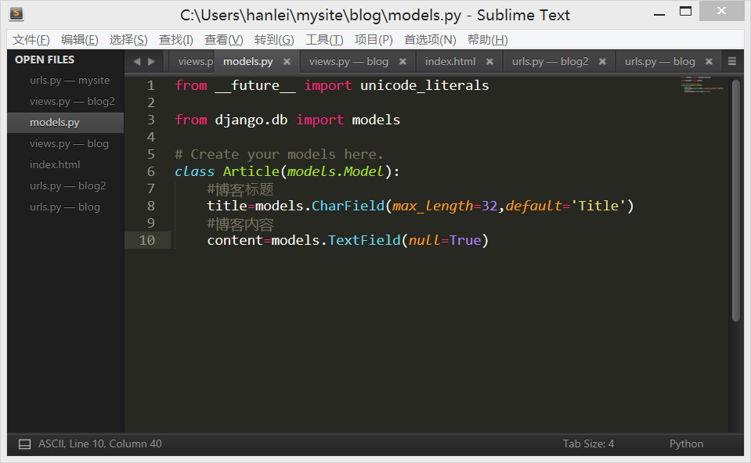Navigate tabs right with forward arrow
The height and width of the screenshot is (463, 751).
(x=151, y=61)
